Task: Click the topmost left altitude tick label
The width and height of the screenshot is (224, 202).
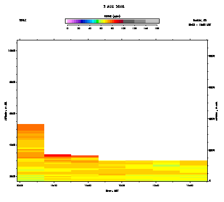Action: [12, 50]
